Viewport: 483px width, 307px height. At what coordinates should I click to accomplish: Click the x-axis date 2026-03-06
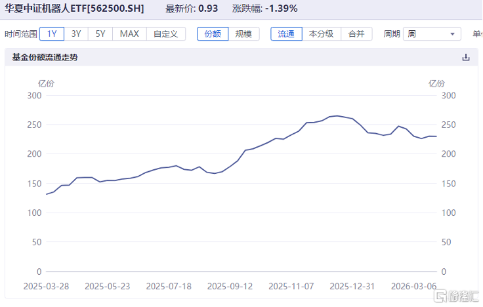413,287
